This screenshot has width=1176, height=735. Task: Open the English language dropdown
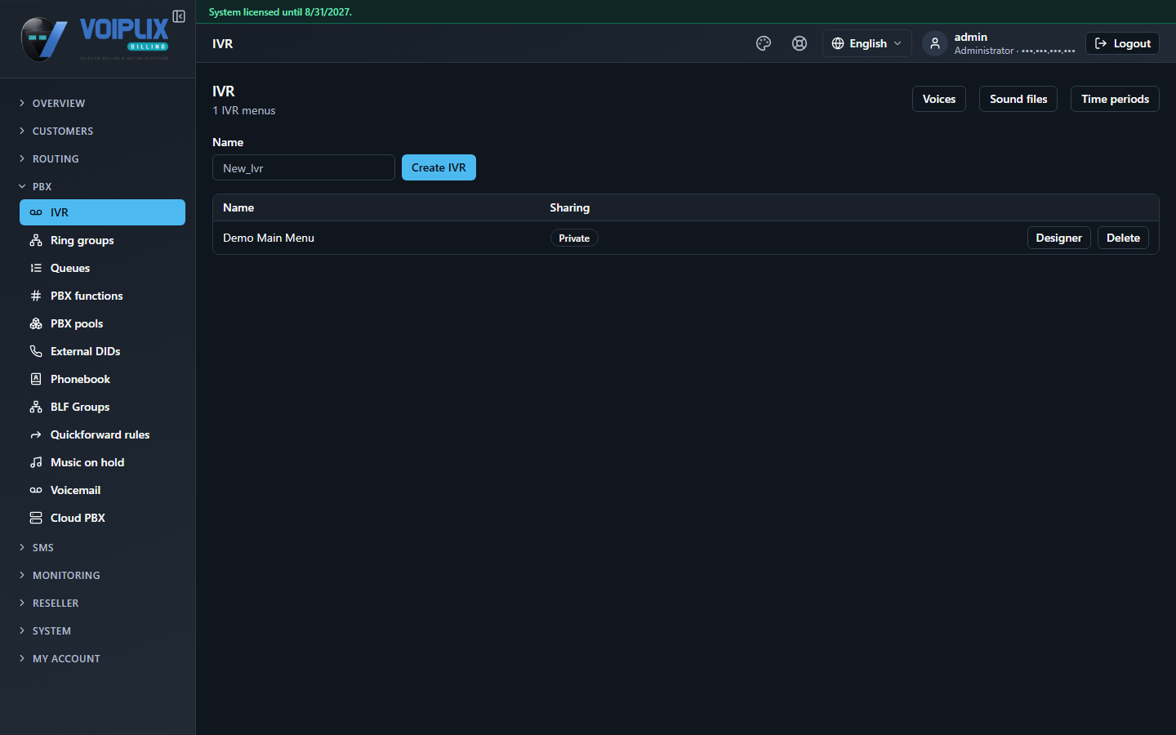(x=866, y=43)
